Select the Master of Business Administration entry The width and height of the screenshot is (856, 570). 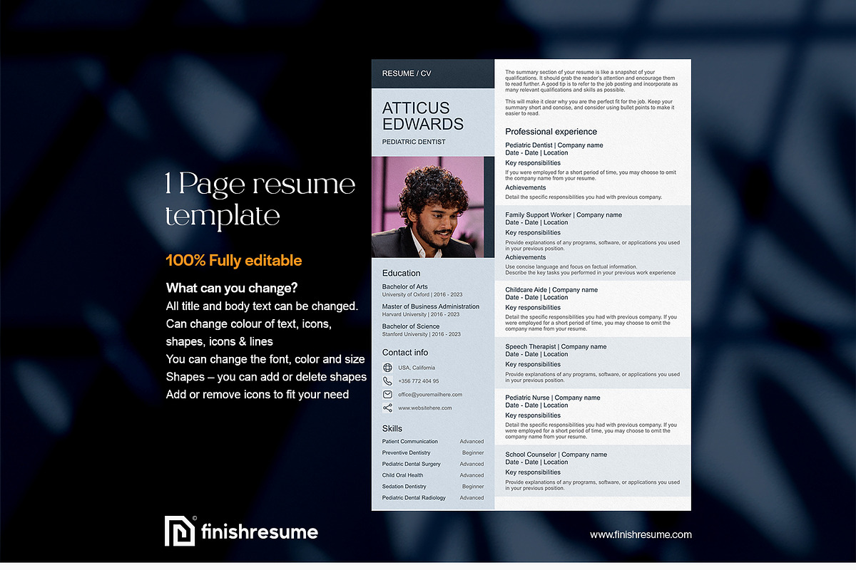point(431,306)
